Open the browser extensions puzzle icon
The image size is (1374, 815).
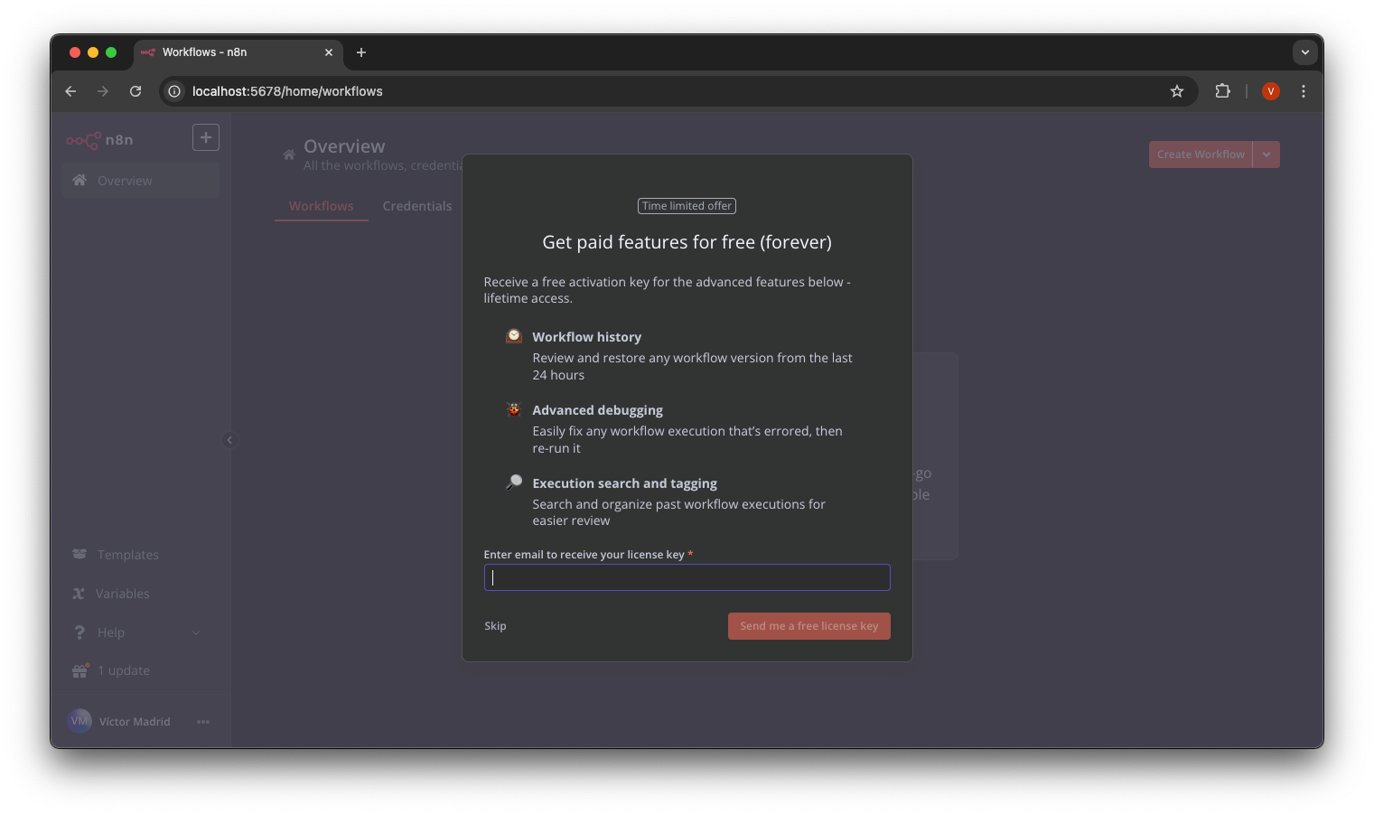pyautogui.click(x=1223, y=91)
